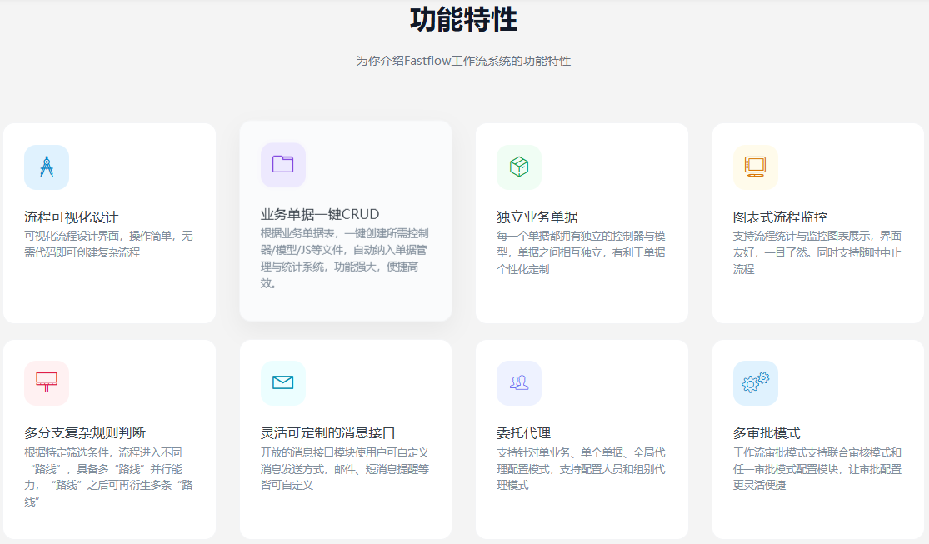The height and width of the screenshot is (544, 929).
Task: Click the compass icon for 流程可视化设计
Action: [x=47, y=167]
